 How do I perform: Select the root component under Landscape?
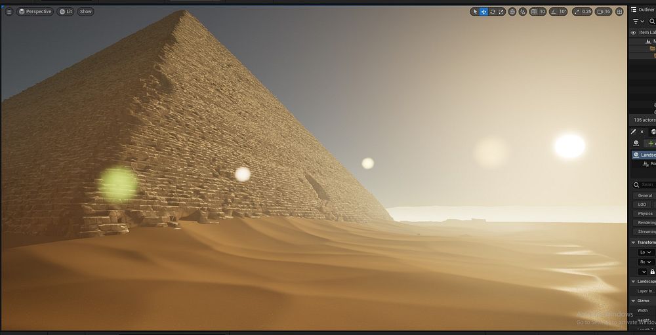pyautogui.click(x=649, y=164)
